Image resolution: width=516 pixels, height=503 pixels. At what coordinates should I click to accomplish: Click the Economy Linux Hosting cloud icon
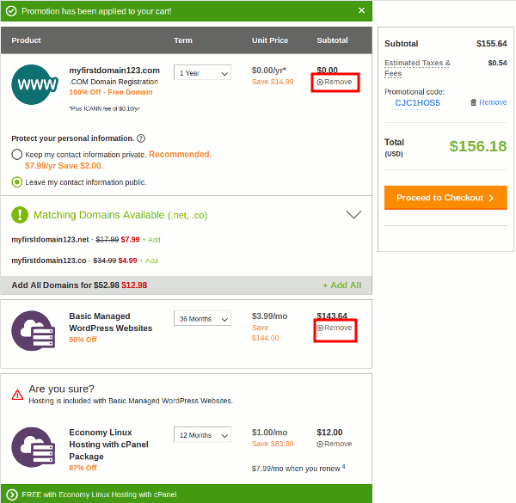[34, 447]
